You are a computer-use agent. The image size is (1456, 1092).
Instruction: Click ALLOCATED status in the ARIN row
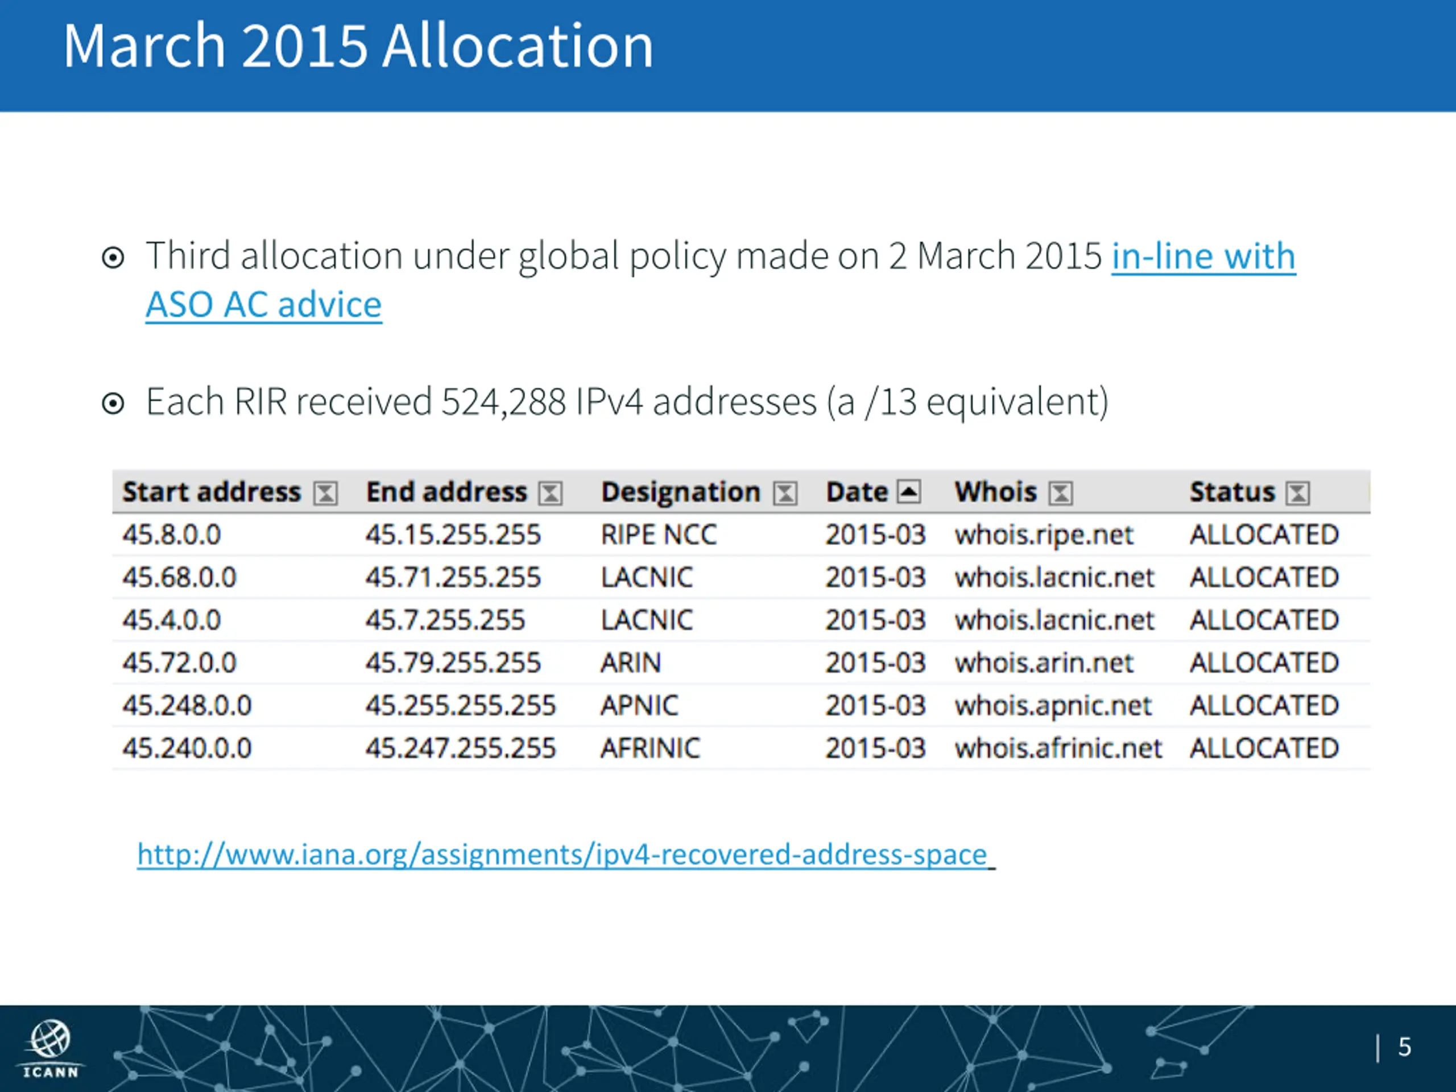click(1264, 663)
